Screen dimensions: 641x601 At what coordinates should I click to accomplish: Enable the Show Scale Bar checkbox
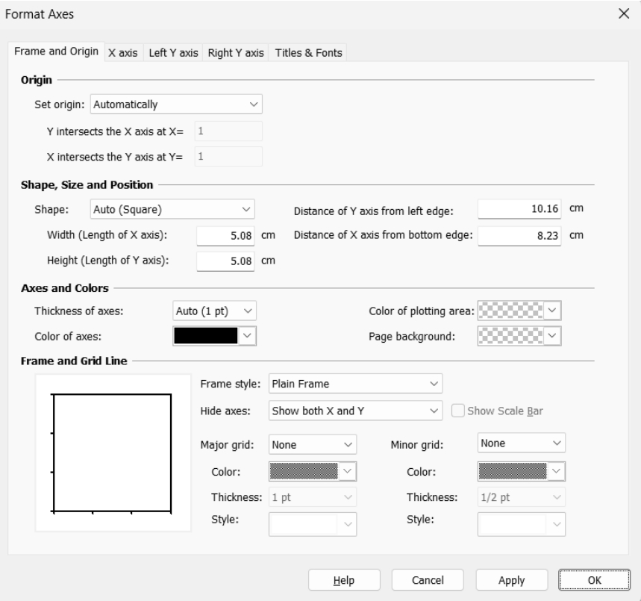pos(457,411)
